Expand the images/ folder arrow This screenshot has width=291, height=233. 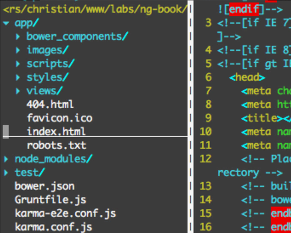tap(18, 50)
